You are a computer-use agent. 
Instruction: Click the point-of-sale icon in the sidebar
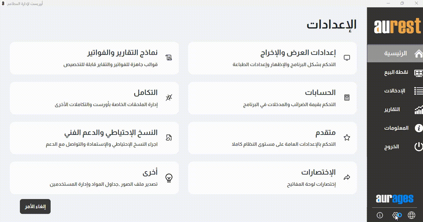(x=419, y=73)
